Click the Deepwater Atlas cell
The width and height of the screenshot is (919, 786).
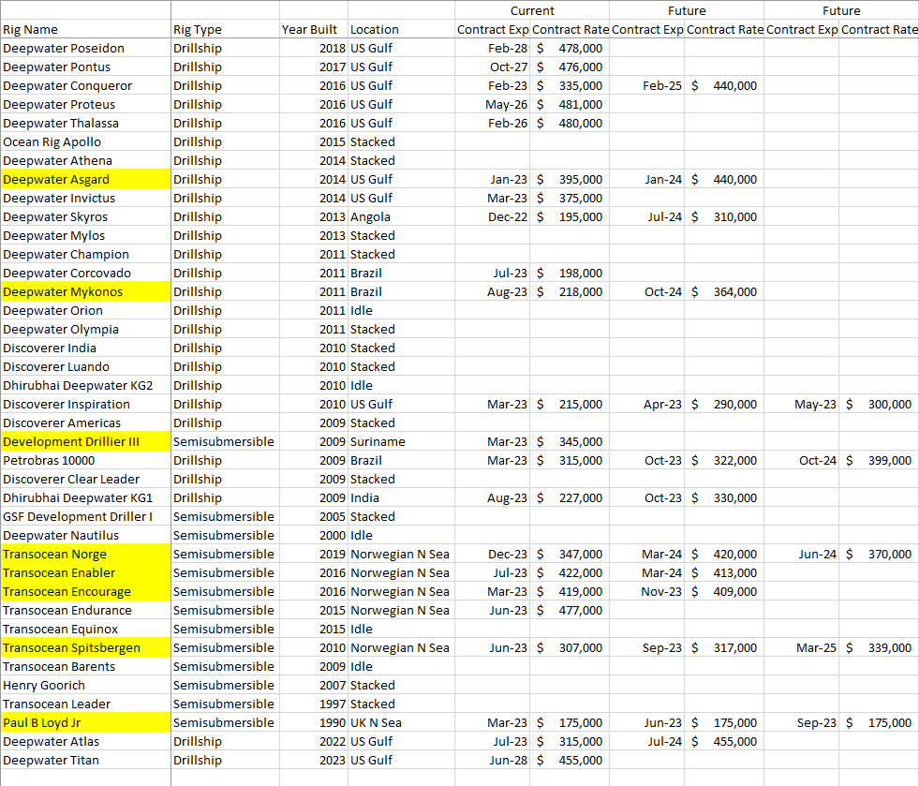coord(85,742)
